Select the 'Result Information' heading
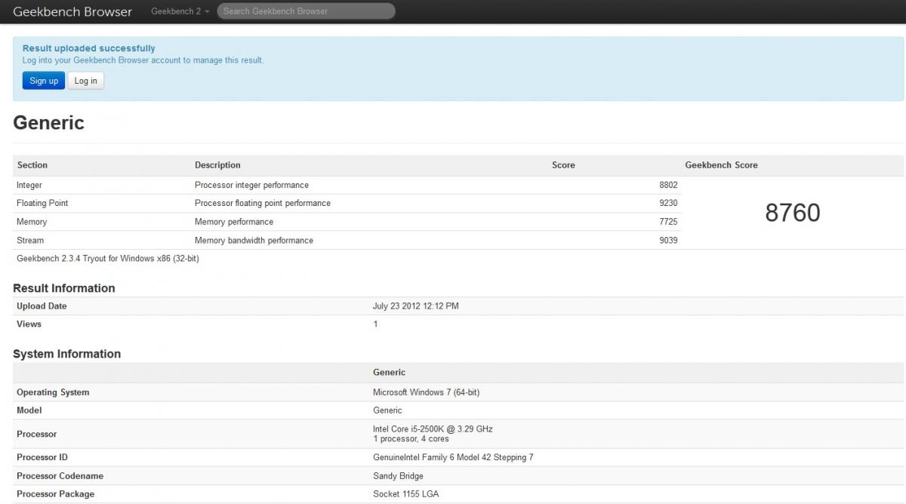 tap(64, 288)
